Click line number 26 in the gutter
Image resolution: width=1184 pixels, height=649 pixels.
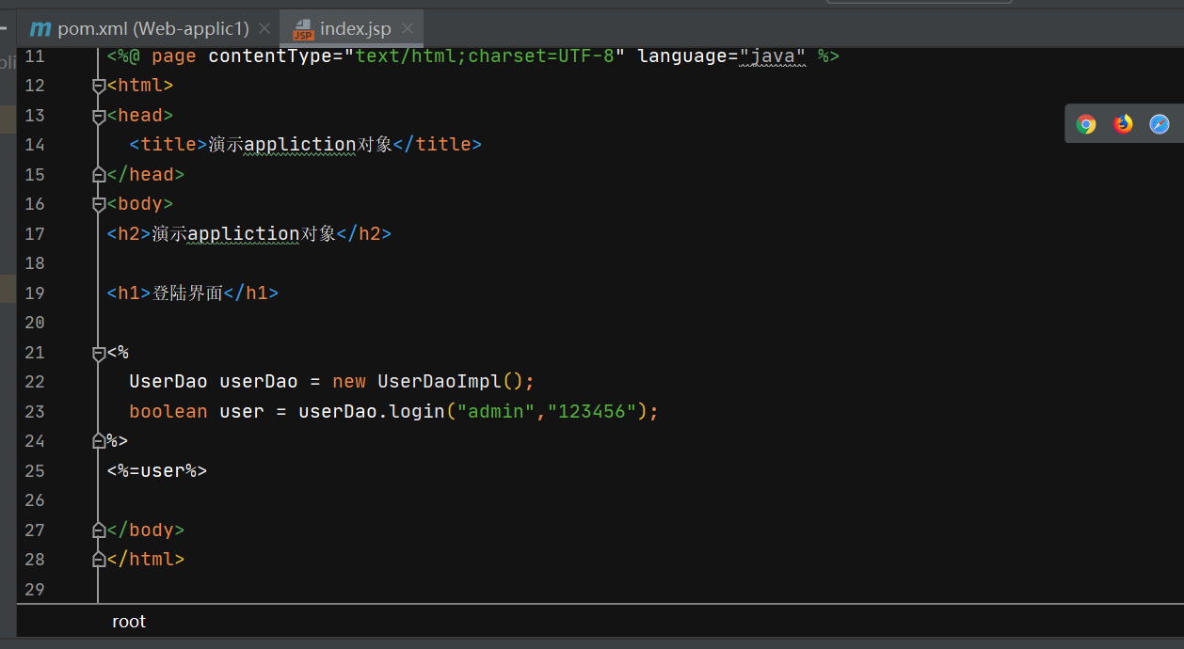[34, 499]
